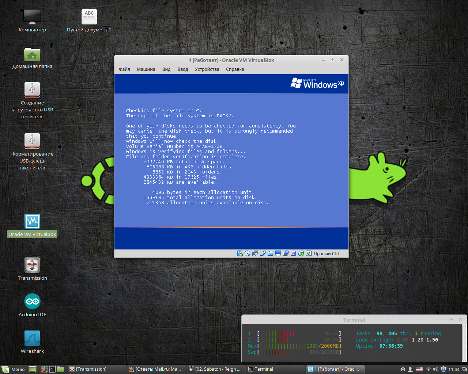
Task: Launch Firefox from the panel launcher
Action: point(44,369)
